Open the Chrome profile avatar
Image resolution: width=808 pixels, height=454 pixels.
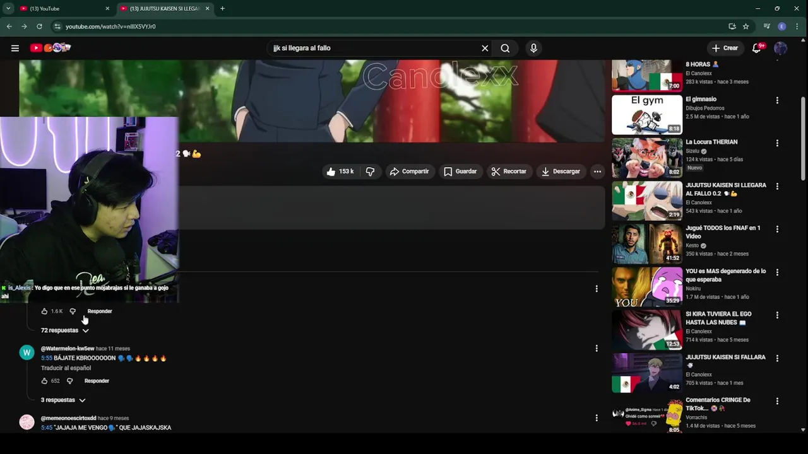[x=782, y=26]
